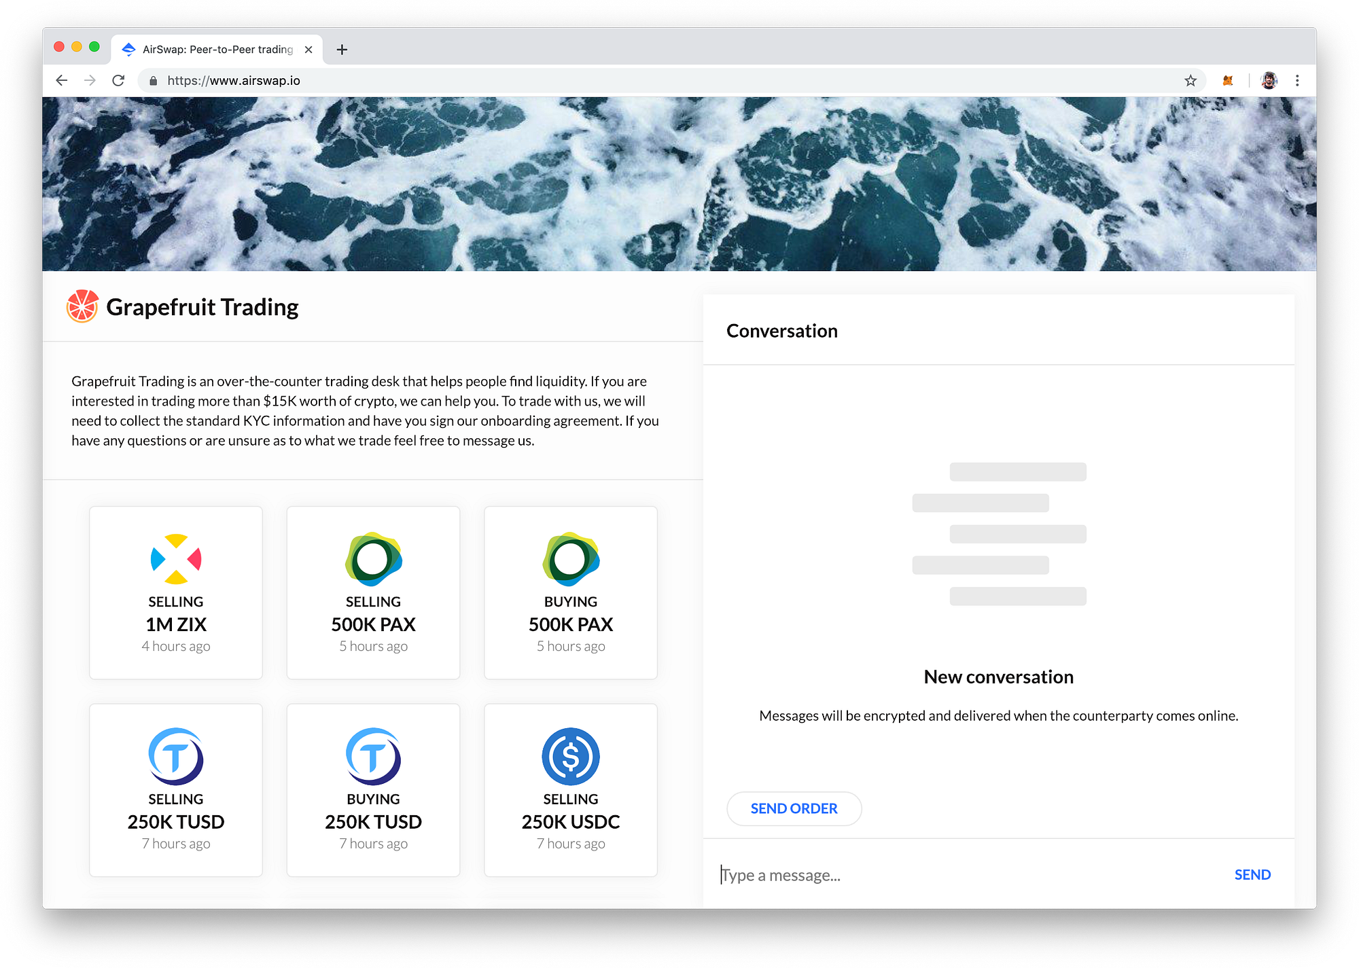Click the TUSD icon on Buying 250K card
1359x968 pixels.
[x=373, y=756]
